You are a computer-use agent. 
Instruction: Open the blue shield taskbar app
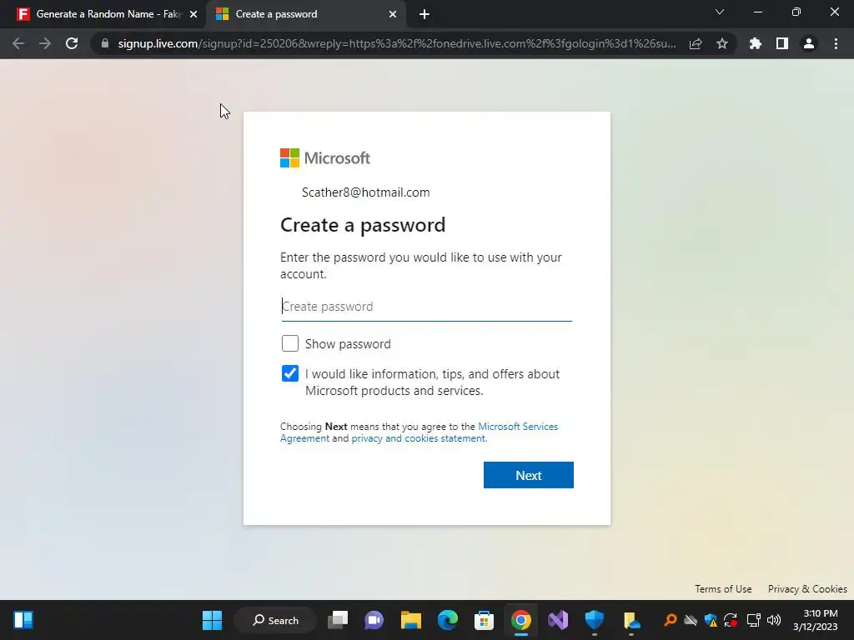594,620
